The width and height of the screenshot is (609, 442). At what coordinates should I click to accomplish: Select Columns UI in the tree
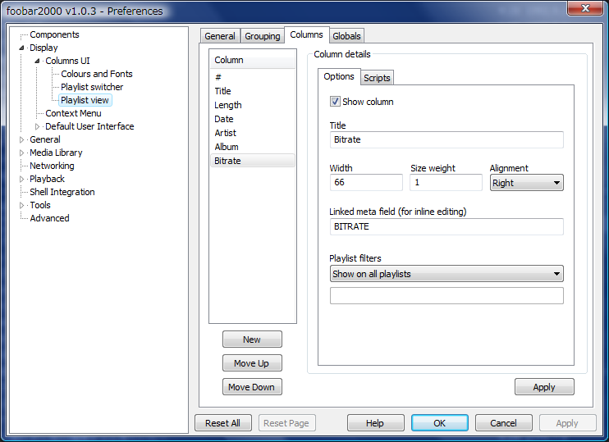pos(67,61)
